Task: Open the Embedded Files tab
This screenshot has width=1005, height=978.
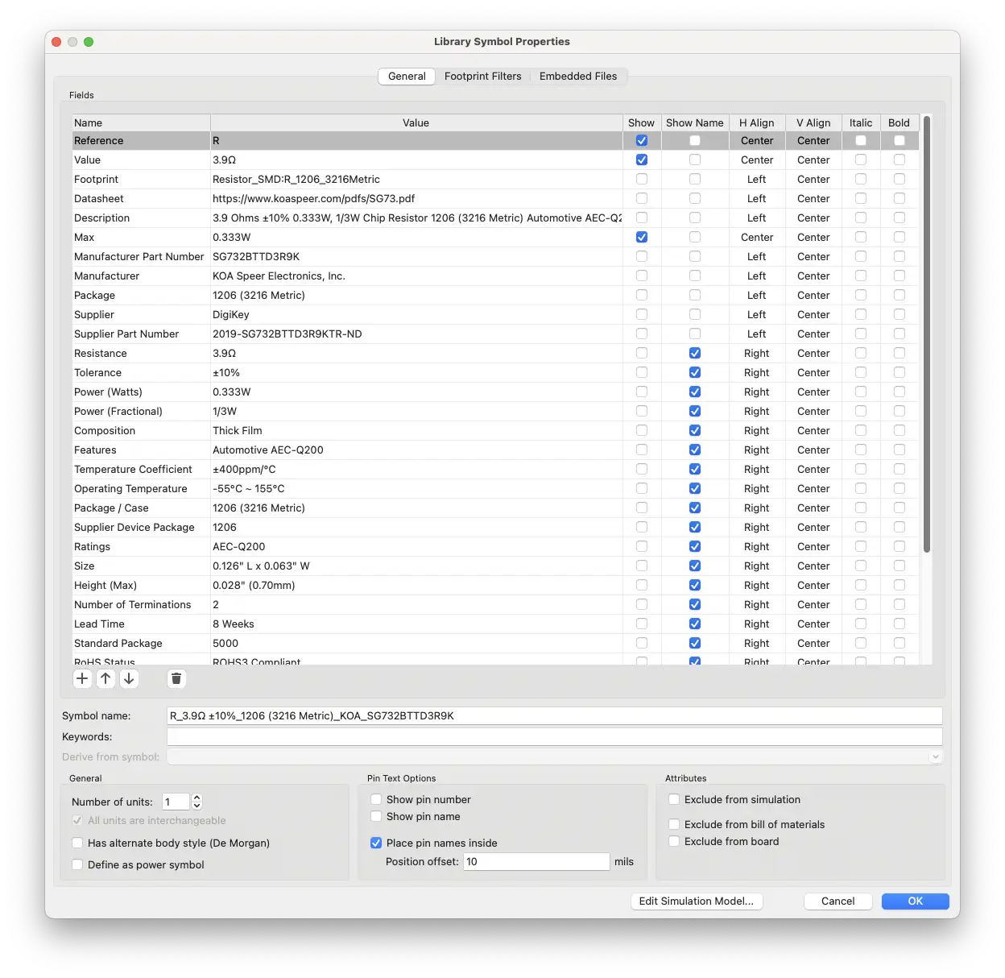Action: click(578, 76)
